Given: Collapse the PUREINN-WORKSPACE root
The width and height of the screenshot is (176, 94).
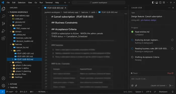Looking at the screenshot, I should 8,12.
